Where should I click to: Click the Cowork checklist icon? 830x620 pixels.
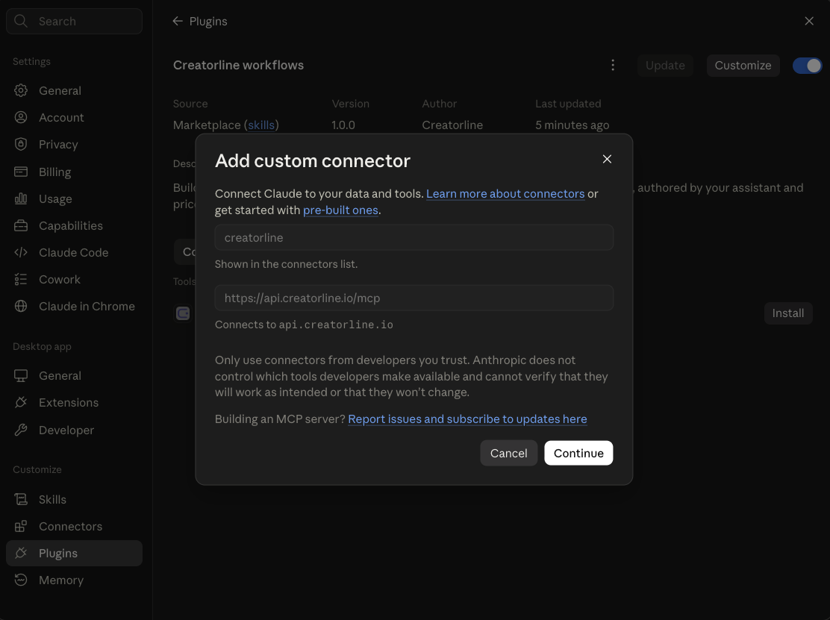pyautogui.click(x=21, y=279)
